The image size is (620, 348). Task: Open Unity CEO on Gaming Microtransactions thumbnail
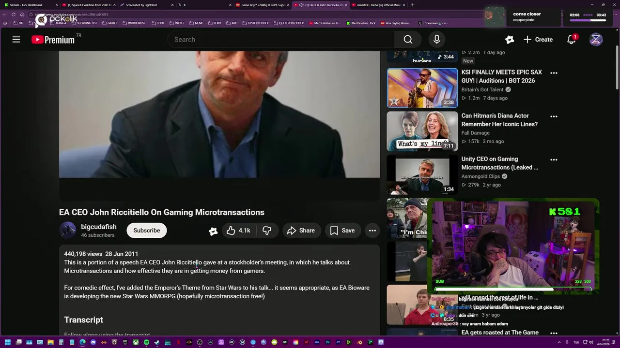pos(422,174)
